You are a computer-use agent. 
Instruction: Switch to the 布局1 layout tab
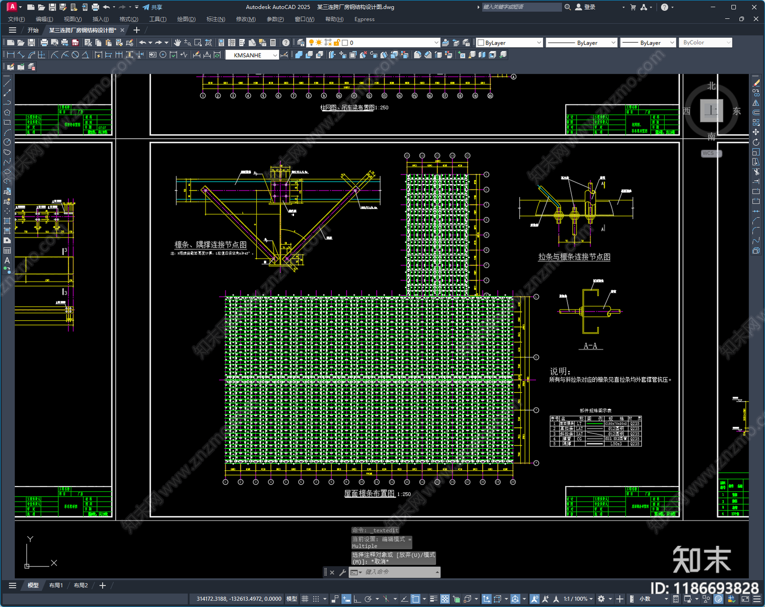coord(56,585)
